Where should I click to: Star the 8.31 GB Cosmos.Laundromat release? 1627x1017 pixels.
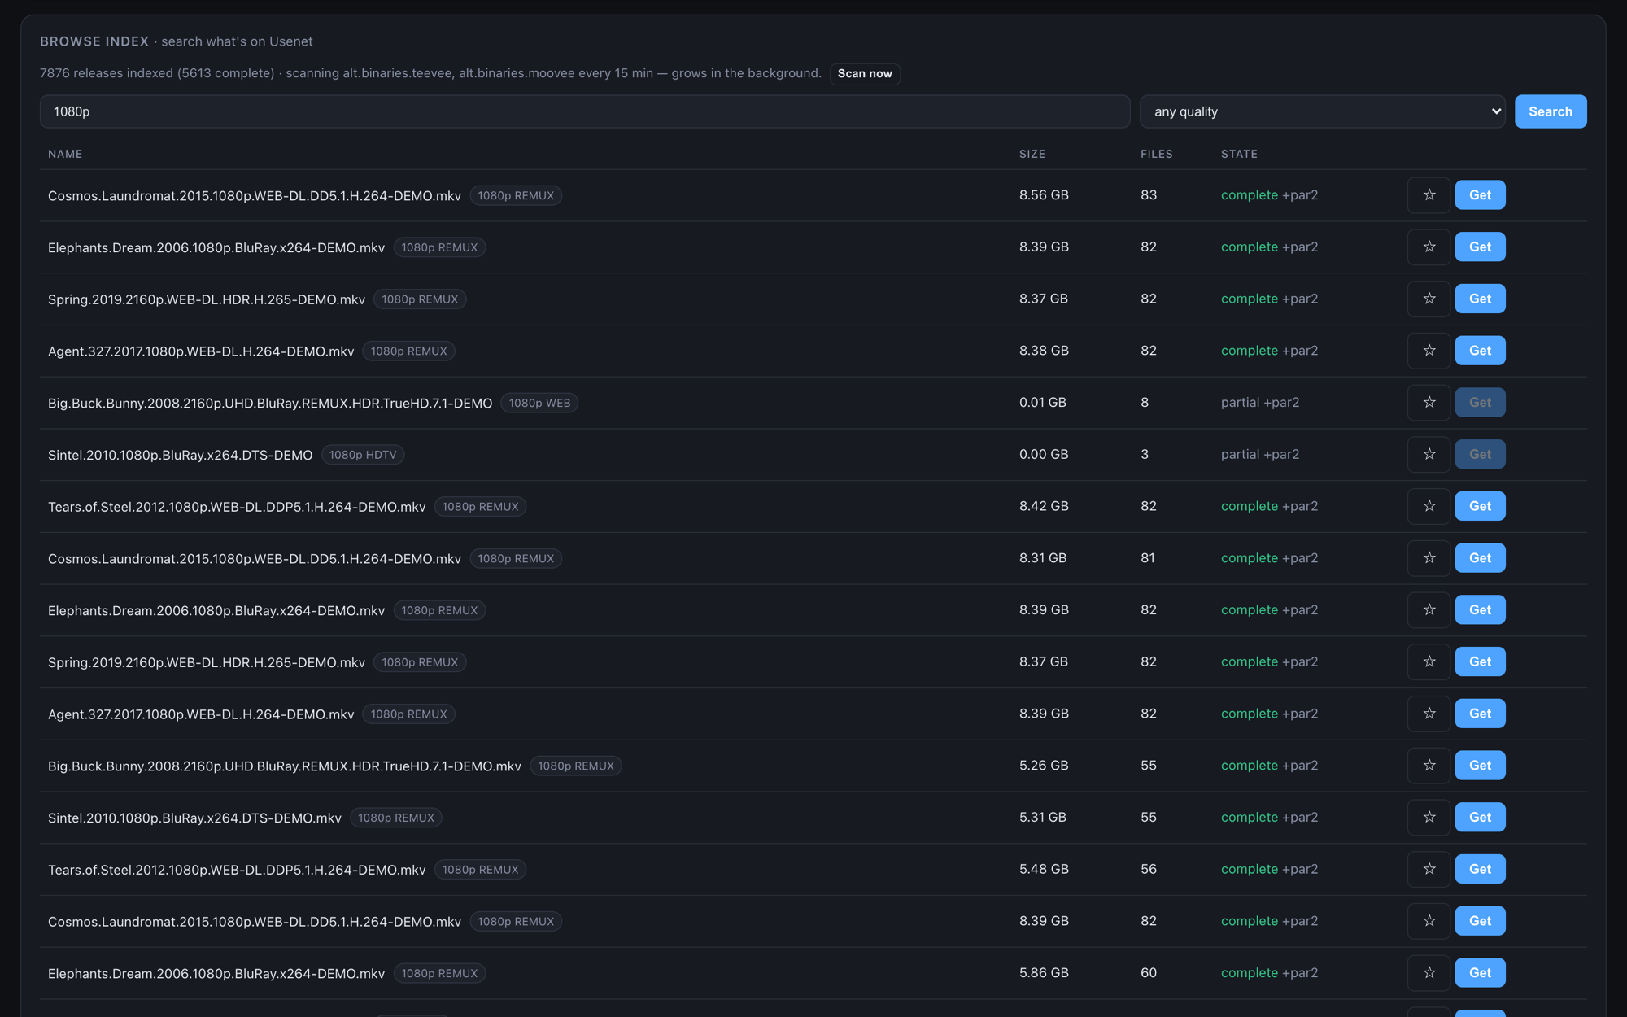[x=1429, y=558]
